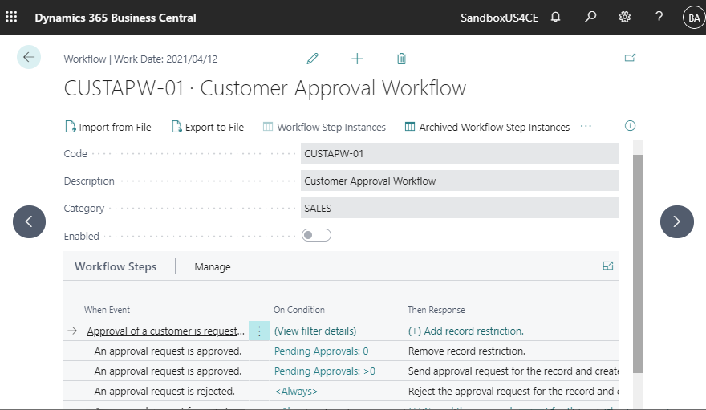Viewport: 706px width, 410px height.
Task: Go to previous record arrow
Action: pyautogui.click(x=29, y=221)
